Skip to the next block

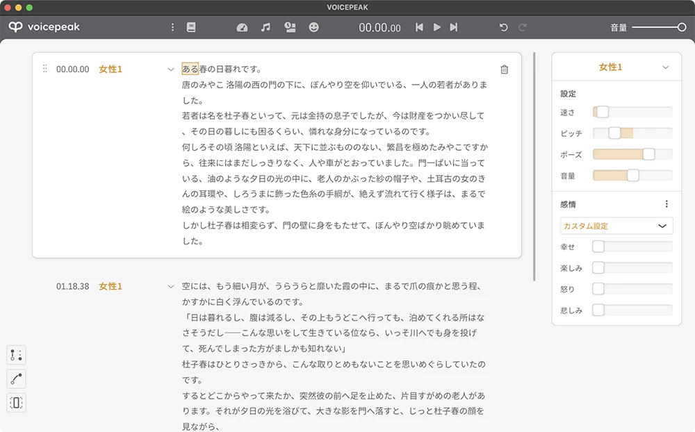pyautogui.click(x=454, y=27)
